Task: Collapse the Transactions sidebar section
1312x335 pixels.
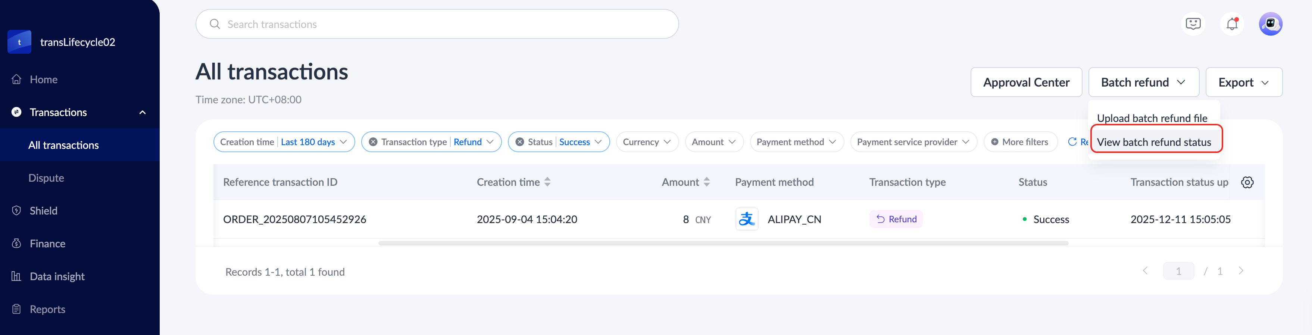Action: [x=143, y=113]
